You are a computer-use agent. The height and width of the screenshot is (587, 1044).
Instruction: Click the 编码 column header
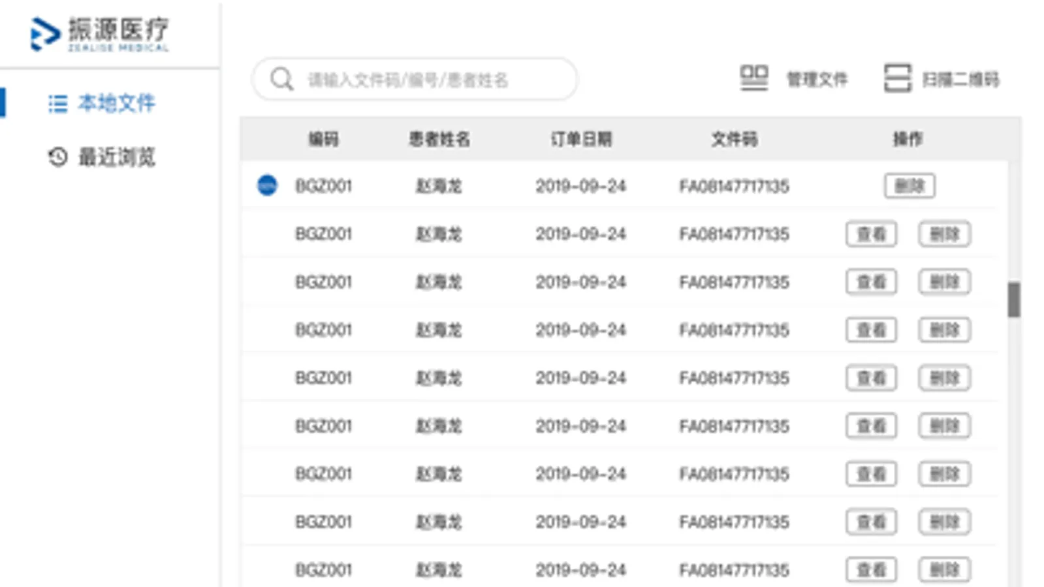[323, 139]
